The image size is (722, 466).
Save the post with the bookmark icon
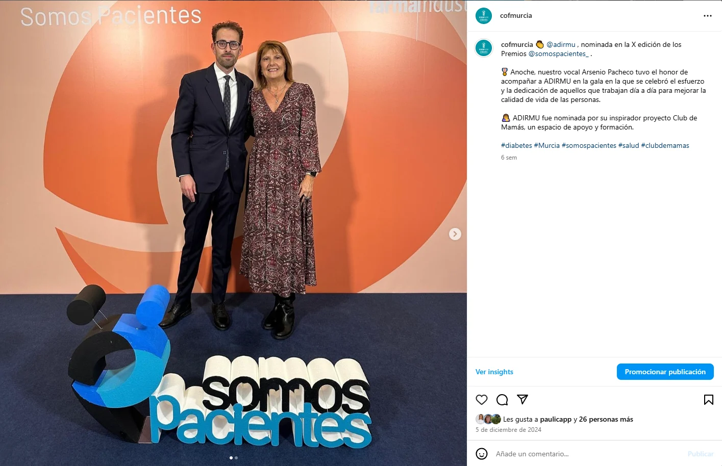click(709, 400)
